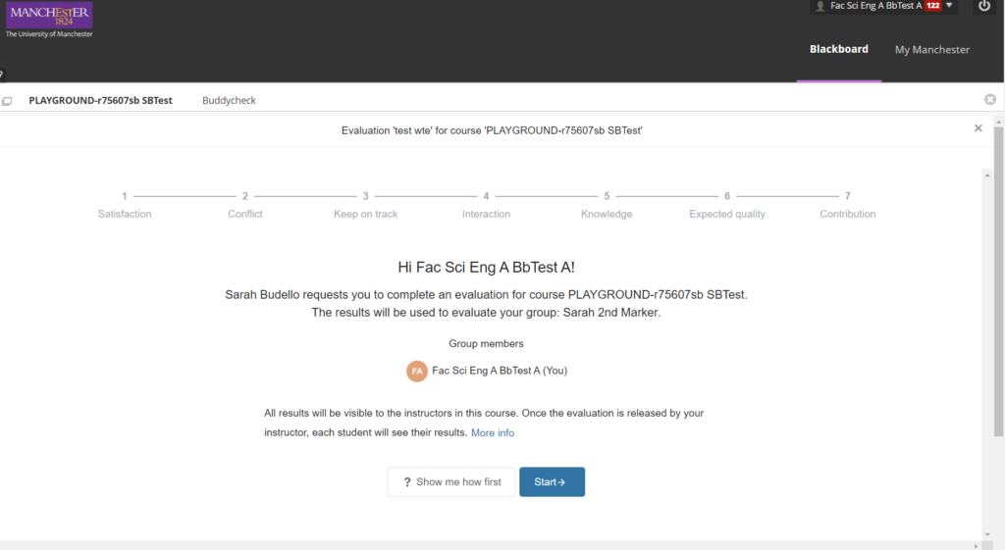Select step 7 Contribution
The width and height of the screenshot is (1005, 550).
pos(847,205)
